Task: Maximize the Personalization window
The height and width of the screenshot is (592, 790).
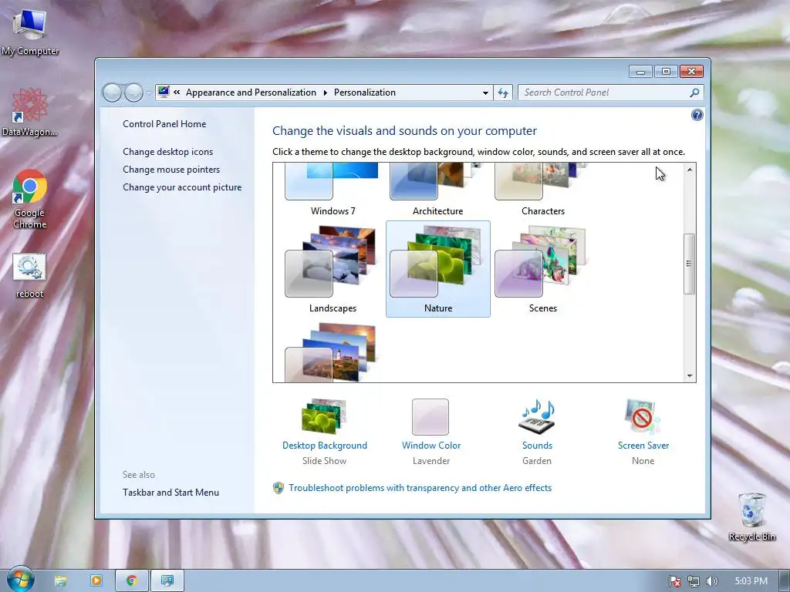Action: 666,72
